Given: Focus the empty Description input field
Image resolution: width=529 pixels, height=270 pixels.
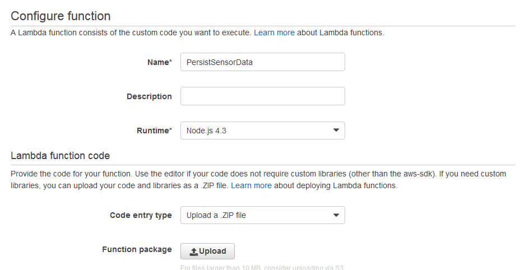Looking at the screenshot, I should [262, 96].
